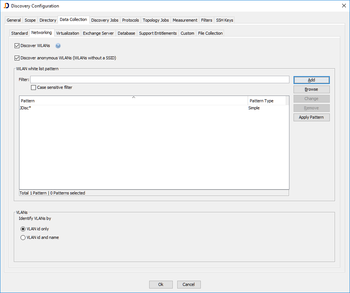Click the Apply Pattern button
Image resolution: width=350 pixels, height=293 pixels.
point(311,117)
